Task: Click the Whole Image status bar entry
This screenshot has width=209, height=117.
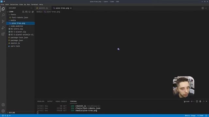Action: [x=190, y=116]
